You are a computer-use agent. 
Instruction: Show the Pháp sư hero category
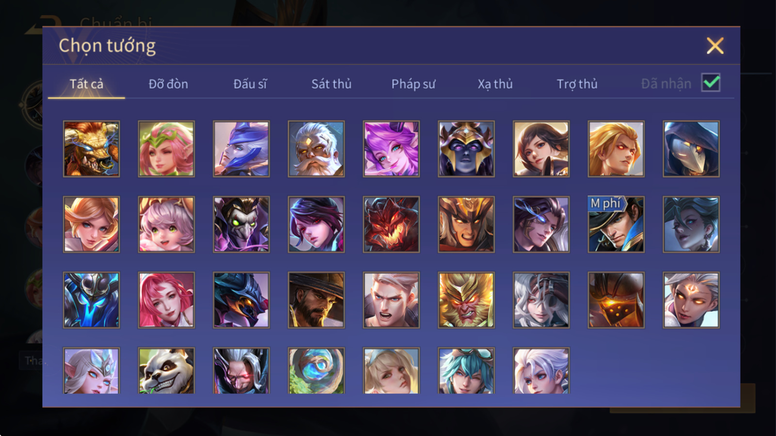(413, 84)
